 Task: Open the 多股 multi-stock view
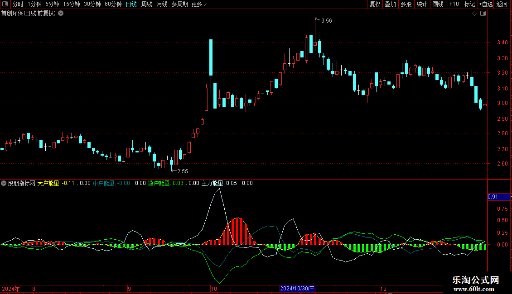click(x=406, y=4)
